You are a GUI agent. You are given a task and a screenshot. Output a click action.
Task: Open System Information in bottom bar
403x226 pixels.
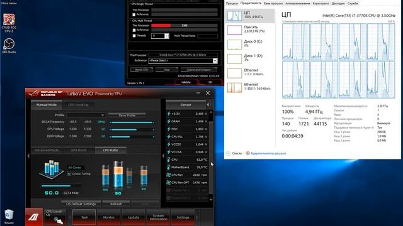click(x=158, y=217)
